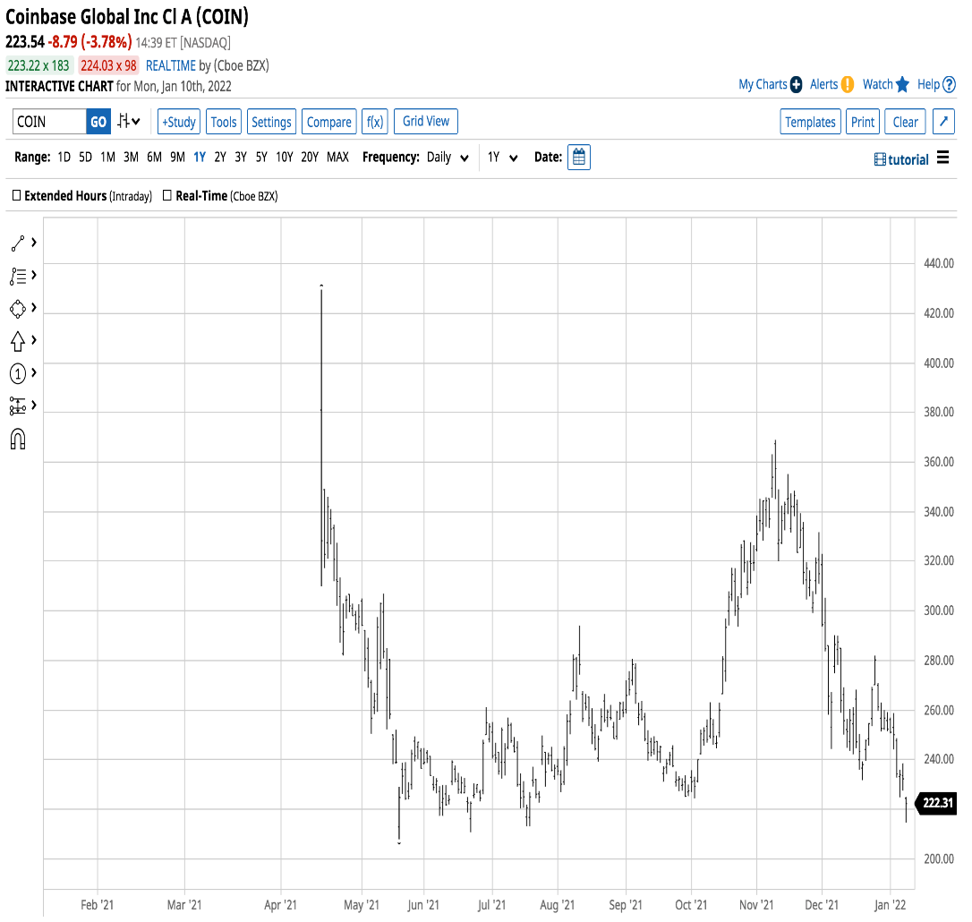Click the pop-out expand chart icon
972x922 pixels.
(942, 121)
